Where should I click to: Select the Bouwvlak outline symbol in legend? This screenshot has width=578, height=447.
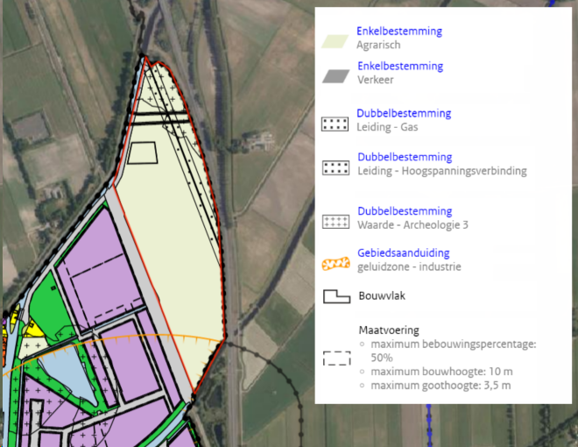335,296
